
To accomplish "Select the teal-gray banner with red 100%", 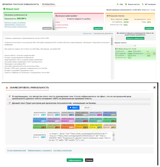I will pyautogui.click(x=82, y=120).
